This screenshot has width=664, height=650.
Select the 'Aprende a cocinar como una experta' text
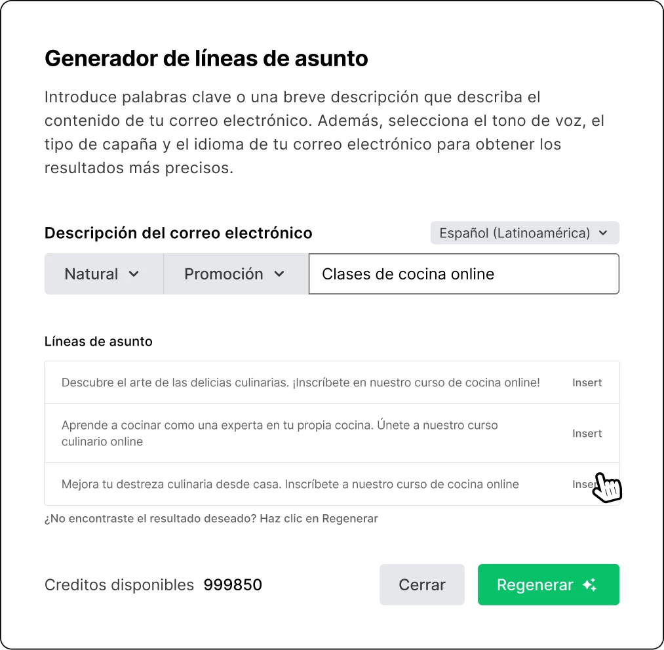(x=279, y=434)
